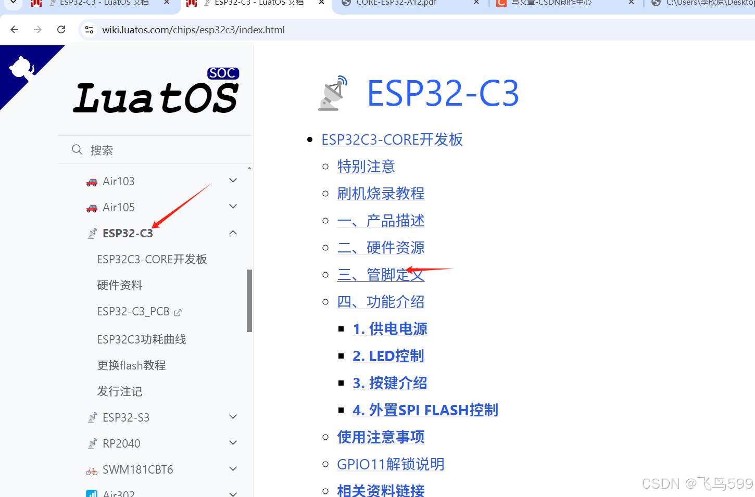
Task: Expand the RP2040 sidebar section
Action: (x=233, y=443)
